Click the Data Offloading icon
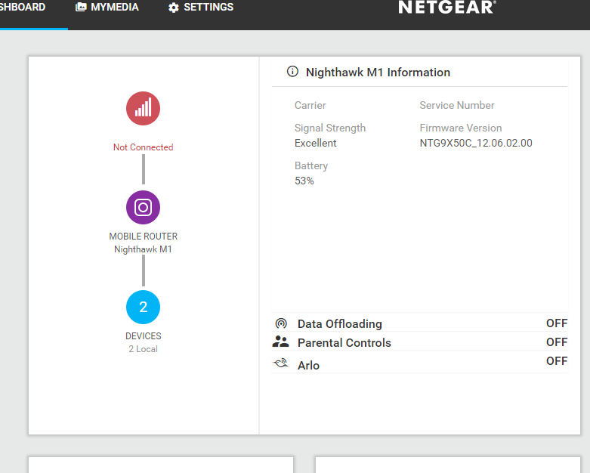Screen dimensions: 590x473 point(281,323)
